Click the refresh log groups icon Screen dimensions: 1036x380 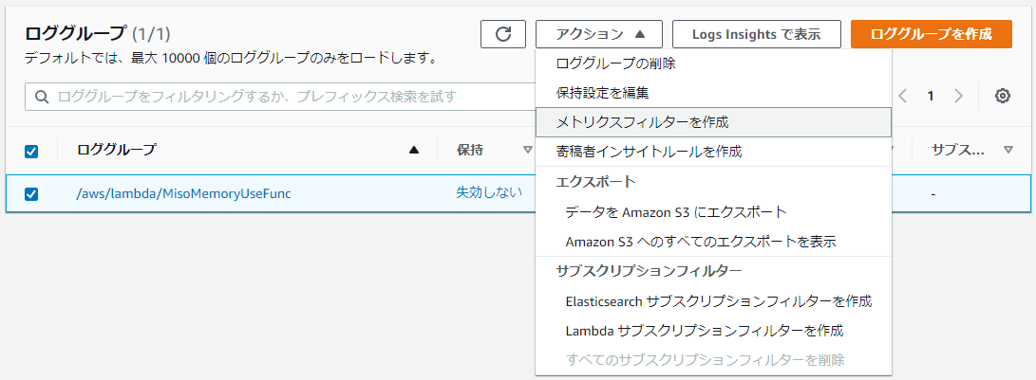503,34
